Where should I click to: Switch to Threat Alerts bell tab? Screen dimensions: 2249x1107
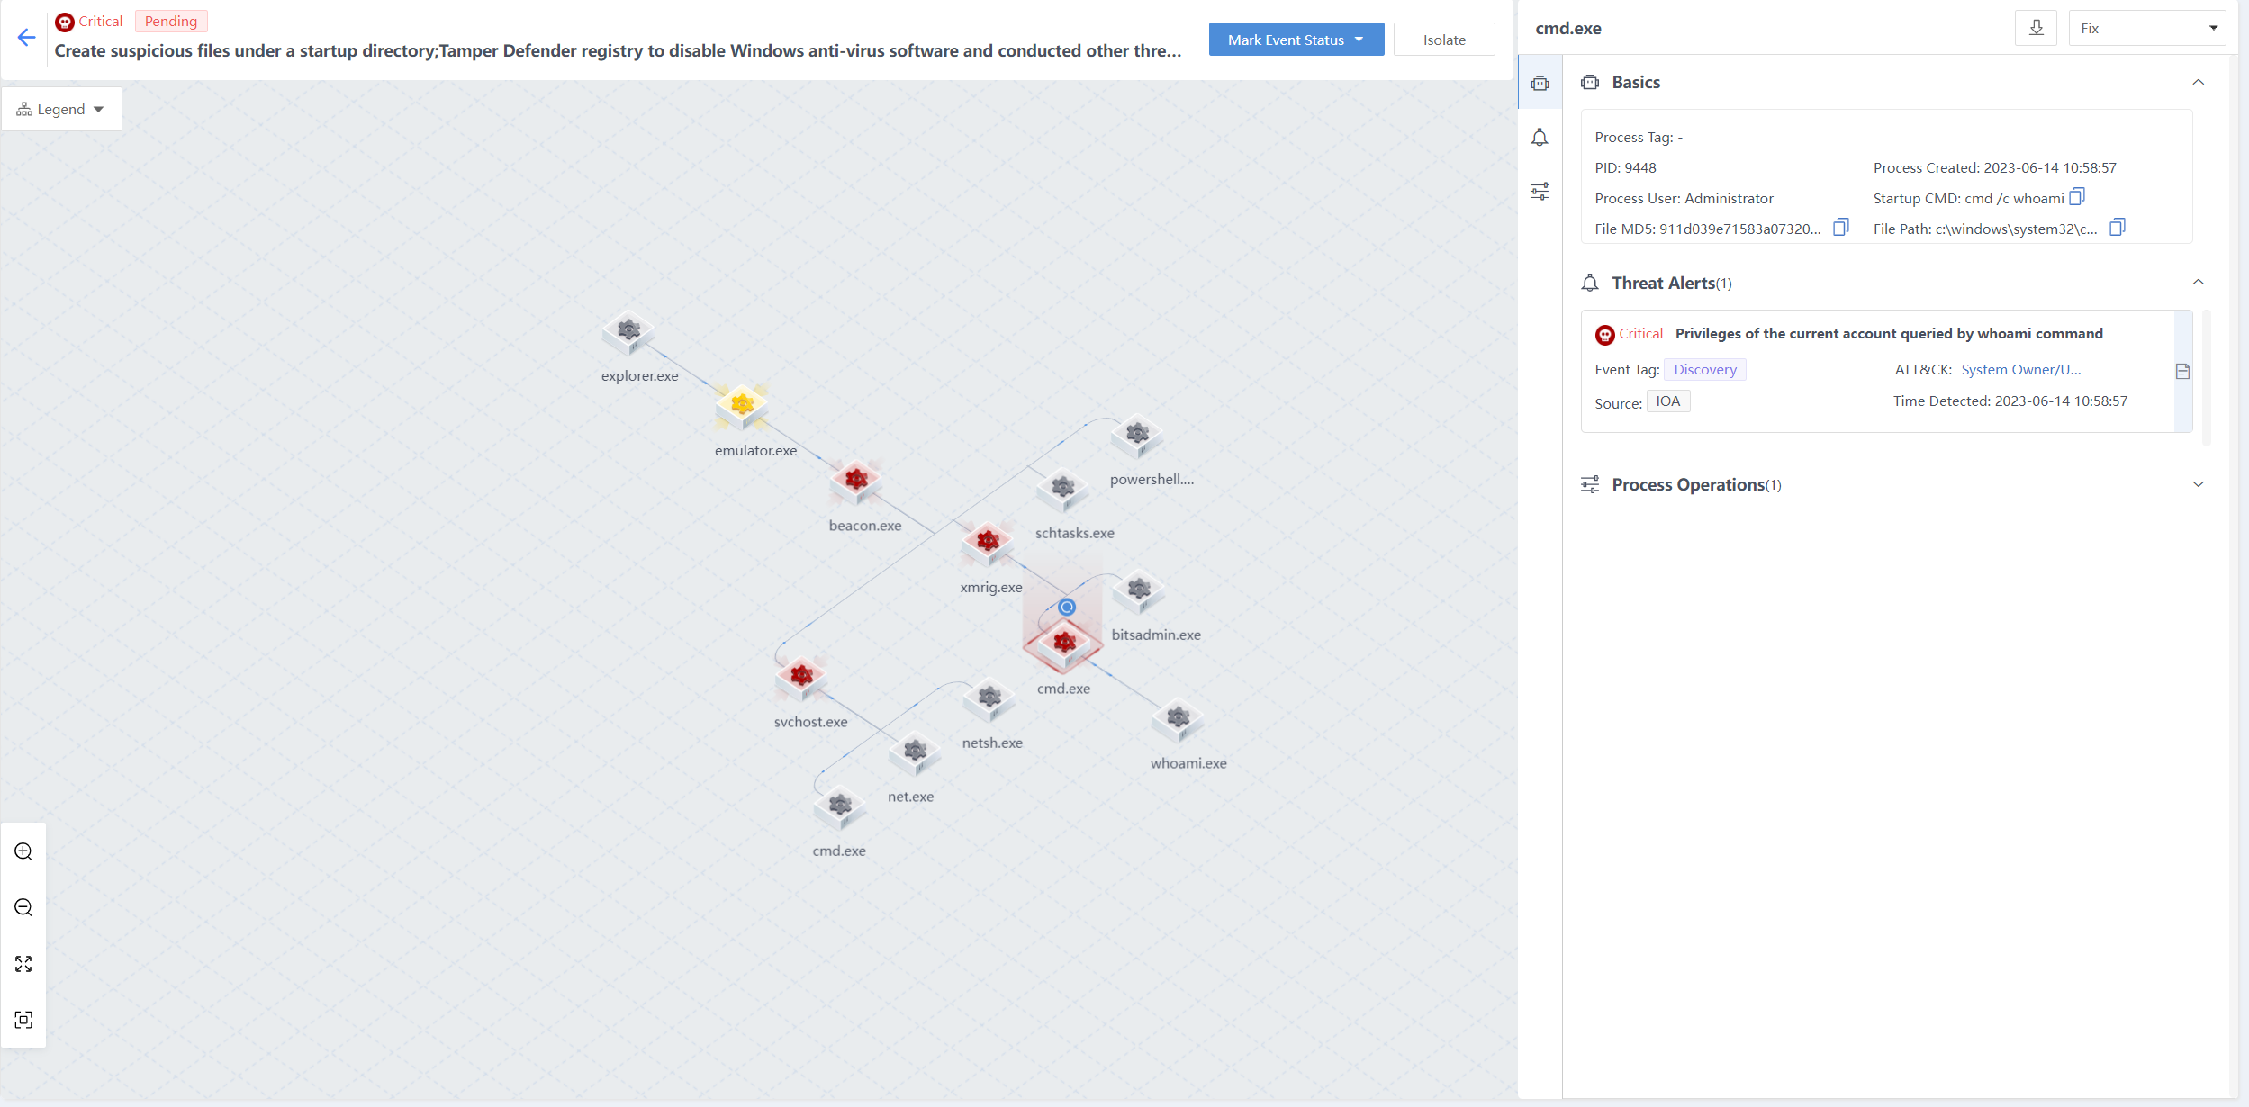tap(1540, 138)
